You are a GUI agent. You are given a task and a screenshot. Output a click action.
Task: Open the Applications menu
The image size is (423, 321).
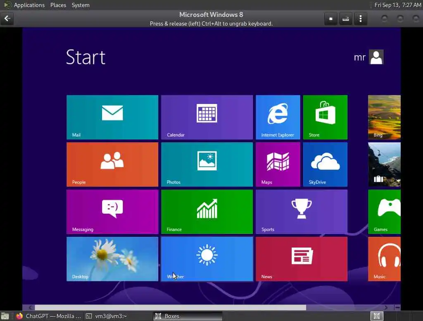pyautogui.click(x=29, y=5)
